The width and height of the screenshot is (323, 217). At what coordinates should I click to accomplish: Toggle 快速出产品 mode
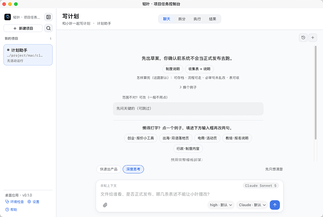[x=109, y=169]
